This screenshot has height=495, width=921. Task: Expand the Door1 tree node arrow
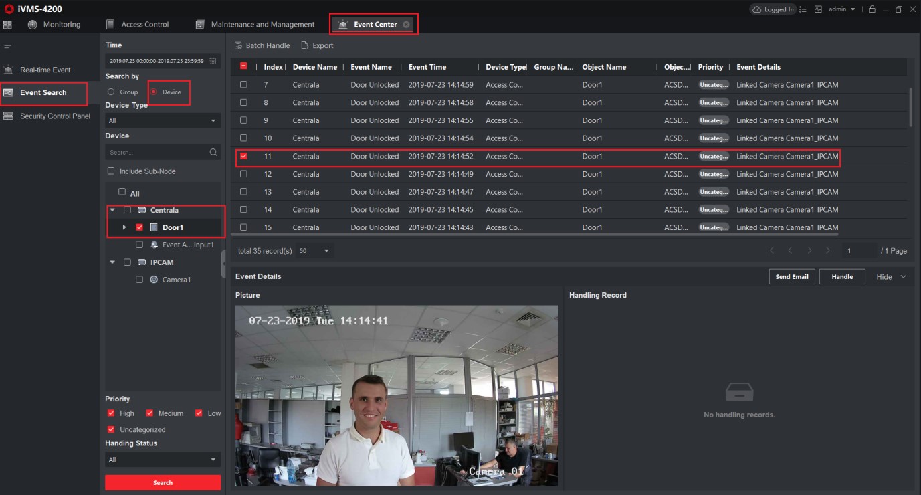click(x=124, y=227)
